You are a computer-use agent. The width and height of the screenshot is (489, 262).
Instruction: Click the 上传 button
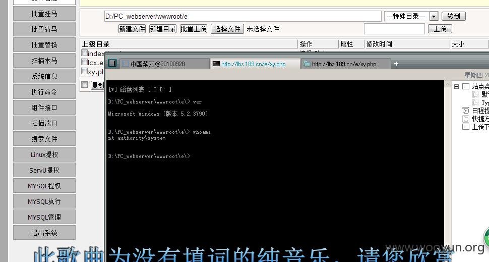(x=440, y=29)
